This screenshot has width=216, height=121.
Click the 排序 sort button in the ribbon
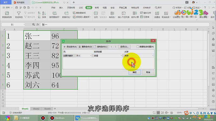44,15
